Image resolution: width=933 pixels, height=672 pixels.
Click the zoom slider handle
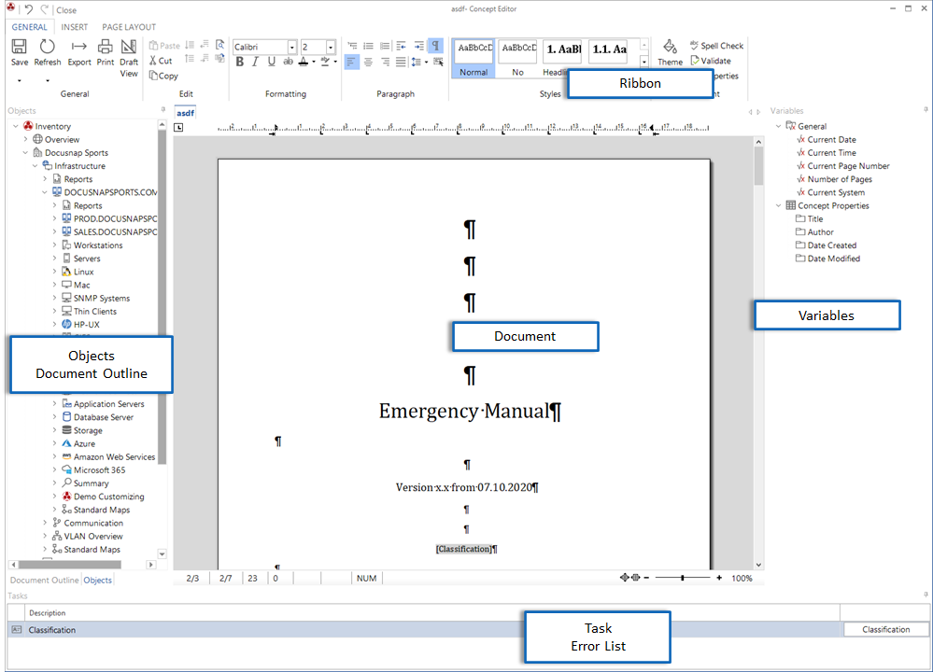[683, 578]
